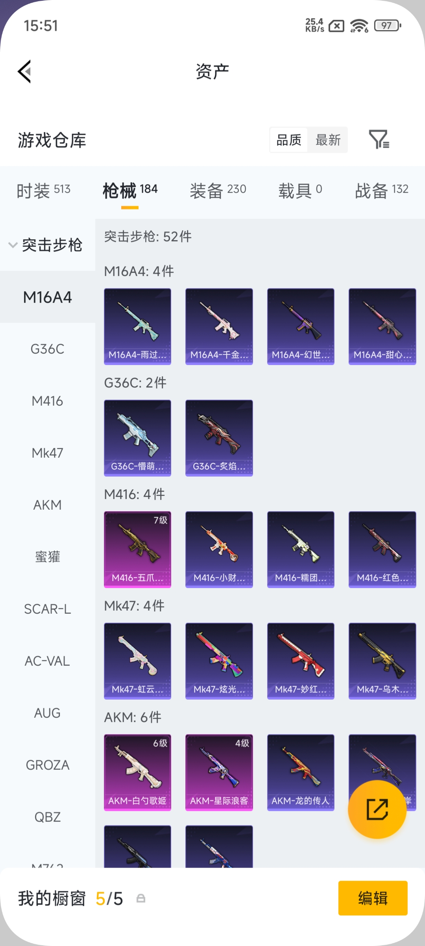This screenshot has width=425, height=946.
Task: Tap the yellow 编辑 button
Action: 373,898
